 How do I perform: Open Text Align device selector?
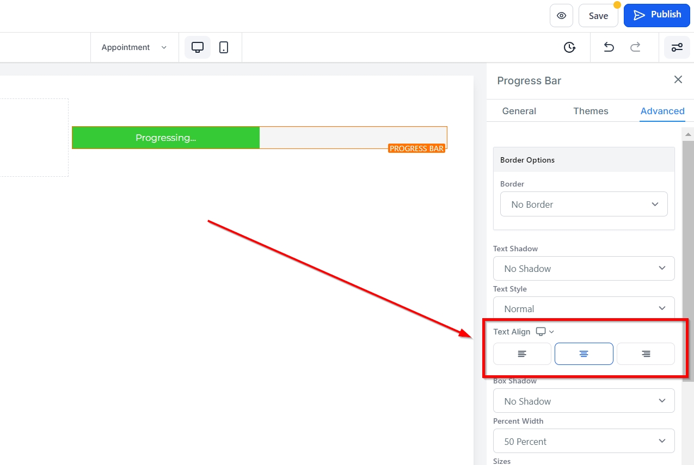coord(545,332)
